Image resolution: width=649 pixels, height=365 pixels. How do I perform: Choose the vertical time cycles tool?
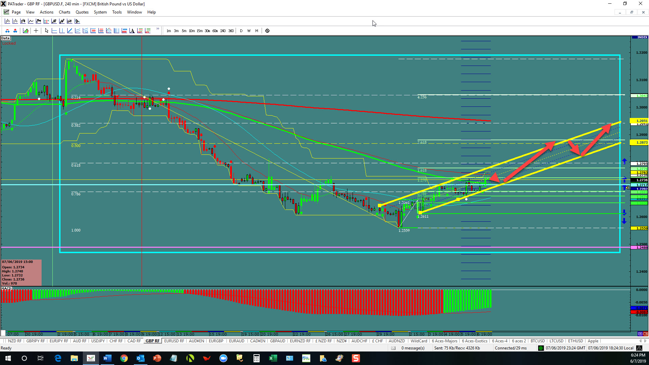116,31
